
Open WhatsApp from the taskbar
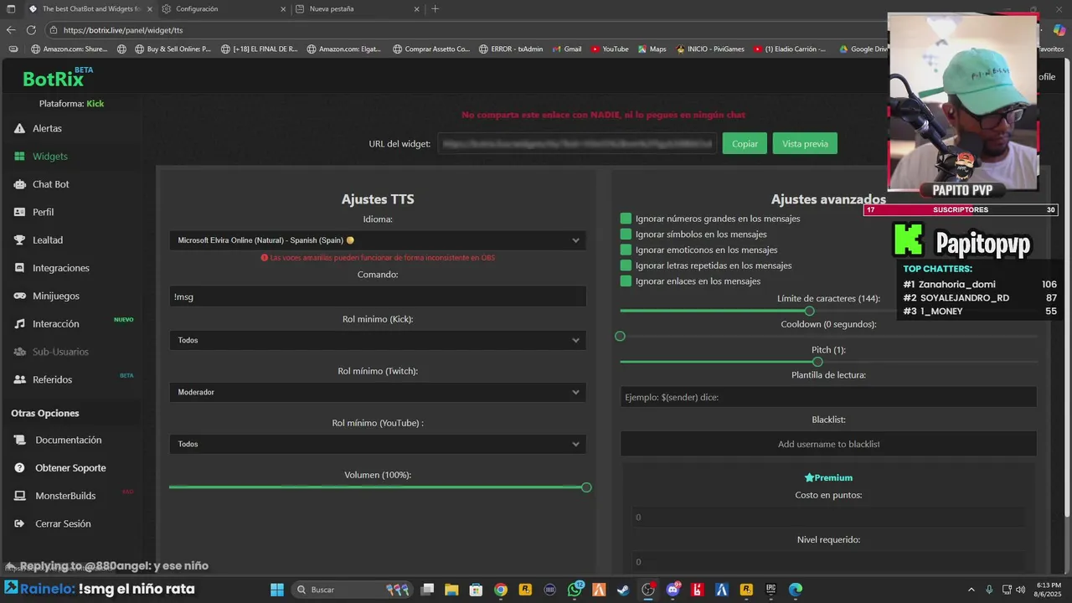[575, 590]
